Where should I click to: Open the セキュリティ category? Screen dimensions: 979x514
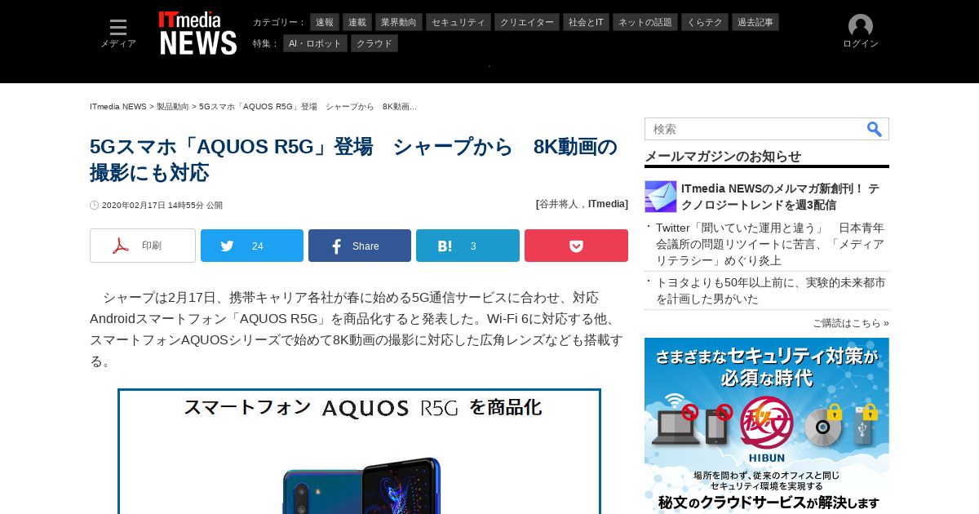459,22
